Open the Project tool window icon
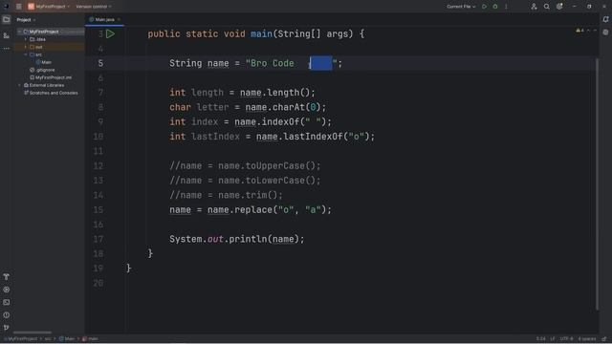The height and width of the screenshot is (344, 612). pyautogui.click(x=7, y=19)
